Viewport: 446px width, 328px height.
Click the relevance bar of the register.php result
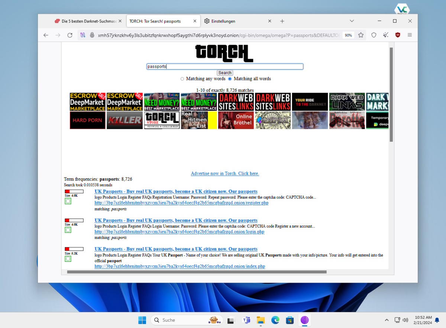74,192
